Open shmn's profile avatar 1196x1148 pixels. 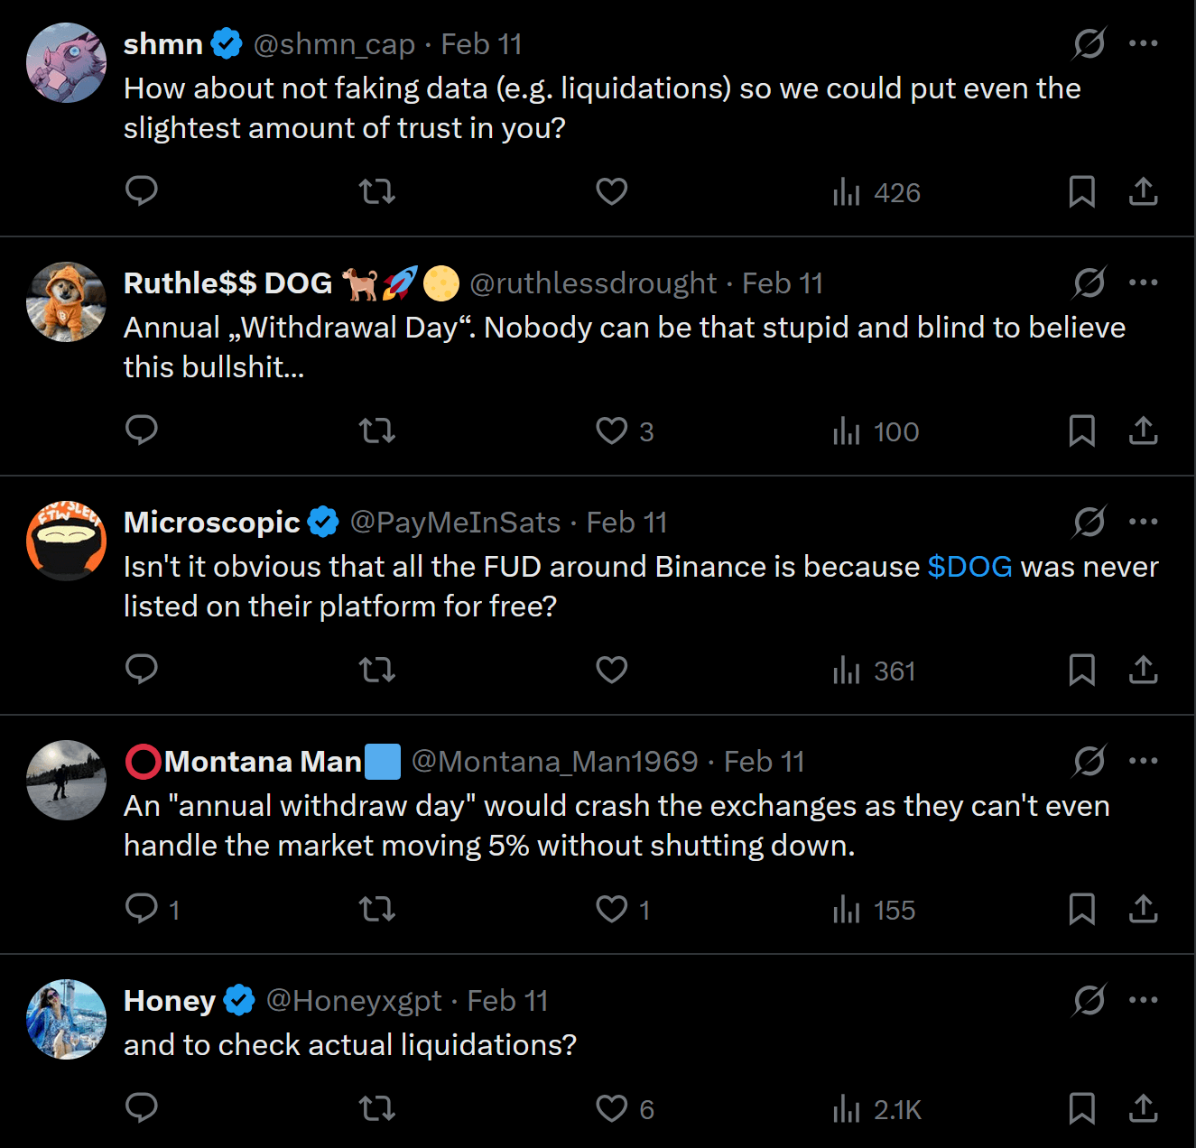66,63
